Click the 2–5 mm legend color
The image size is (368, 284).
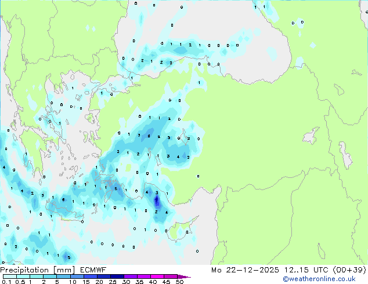pos(50,276)
